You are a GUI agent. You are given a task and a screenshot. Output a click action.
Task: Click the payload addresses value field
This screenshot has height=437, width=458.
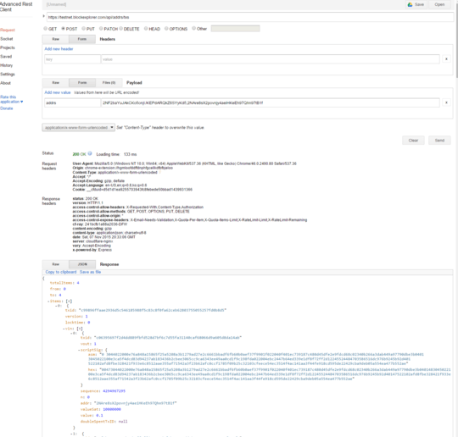click(x=271, y=102)
